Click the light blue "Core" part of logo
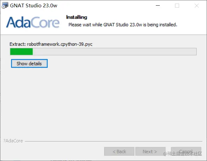207x161 pixels. tap(45, 23)
